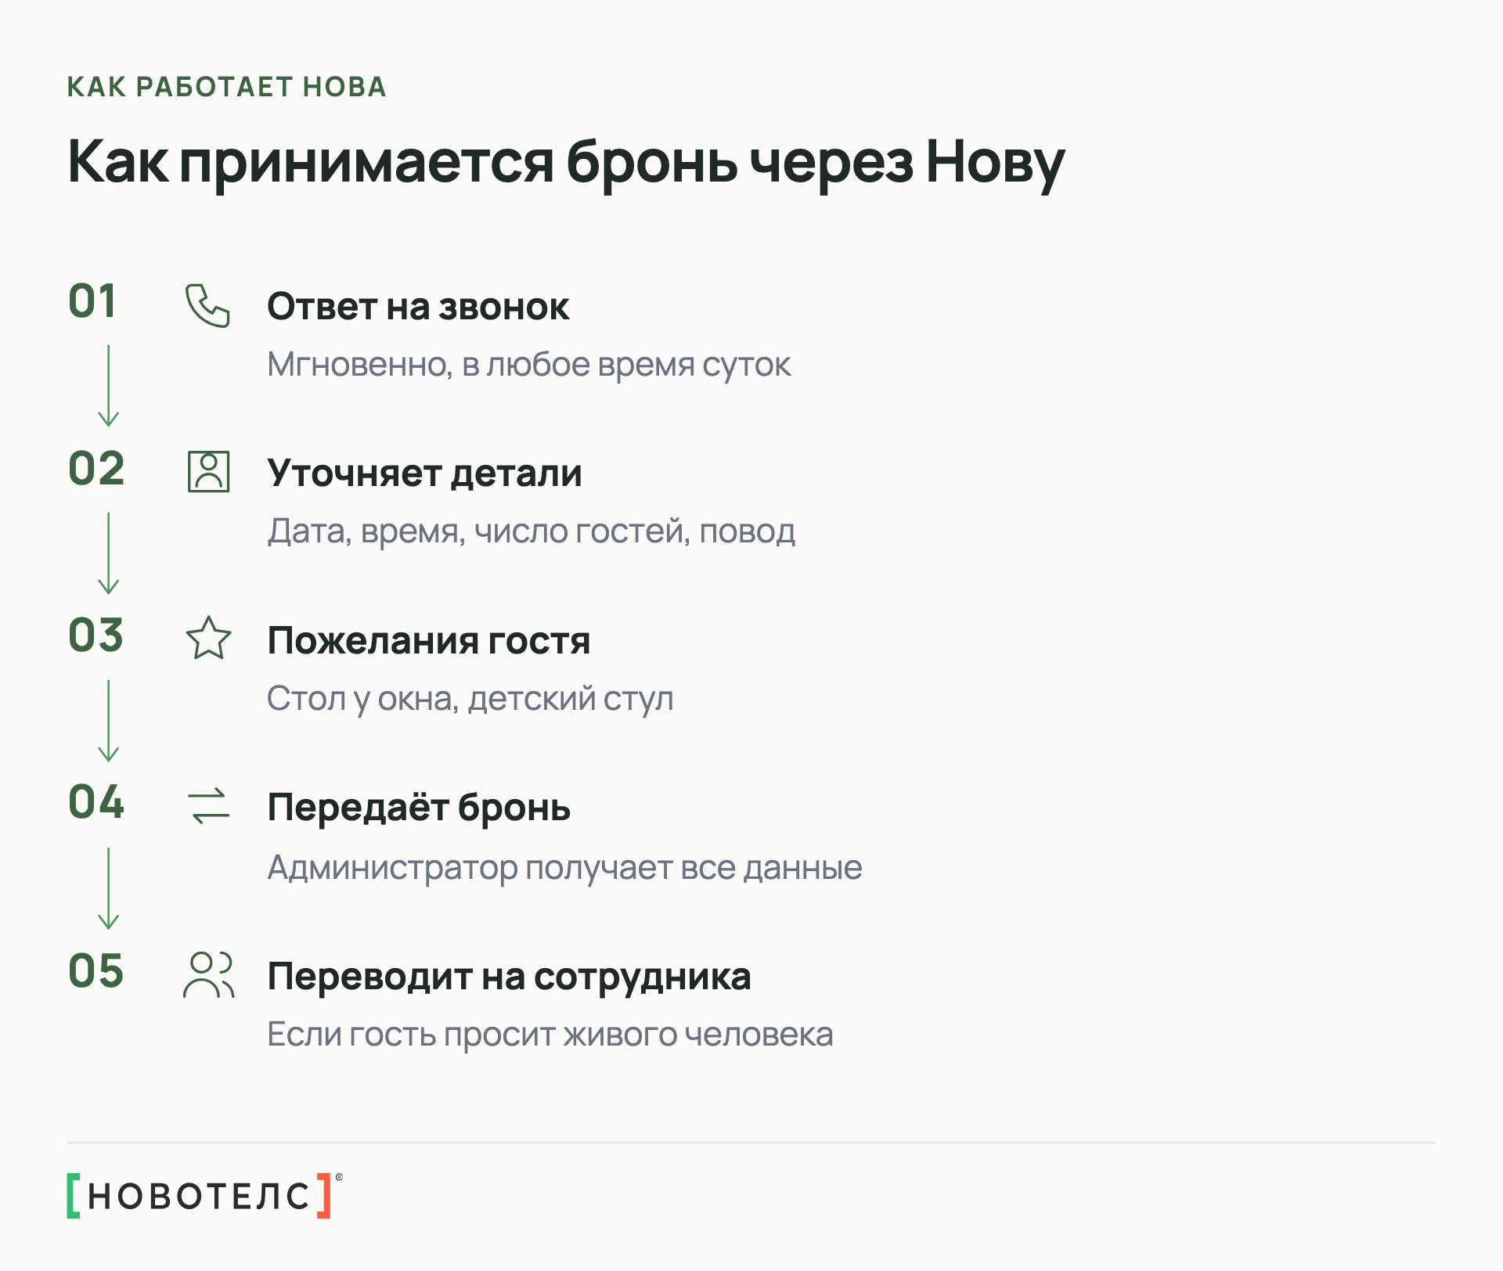
Task: Click the step title Пожелания гостя
Action: (x=429, y=640)
